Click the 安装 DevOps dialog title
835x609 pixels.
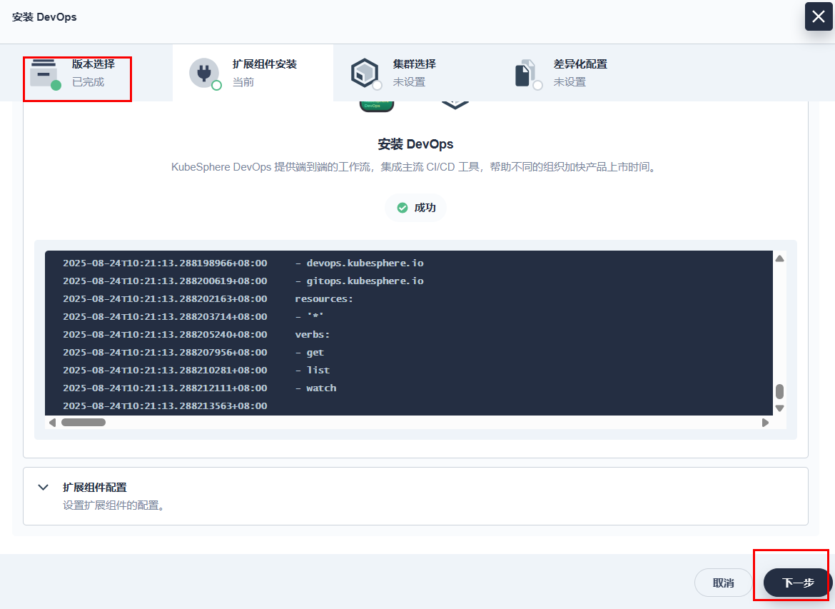click(x=44, y=17)
